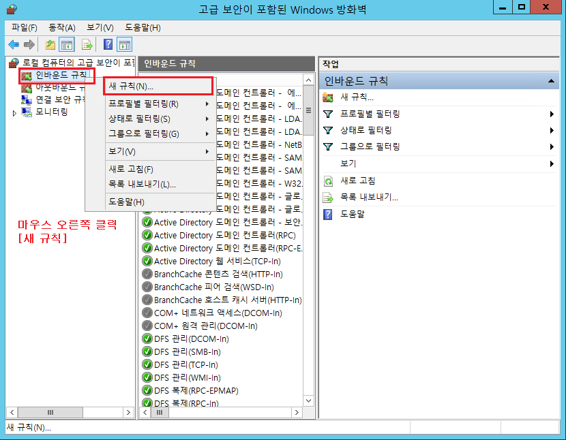The width and height of the screenshot is (566, 440).
Task: Click the tree pane horizontal scroll-left arrow
Action: tap(12, 412)
